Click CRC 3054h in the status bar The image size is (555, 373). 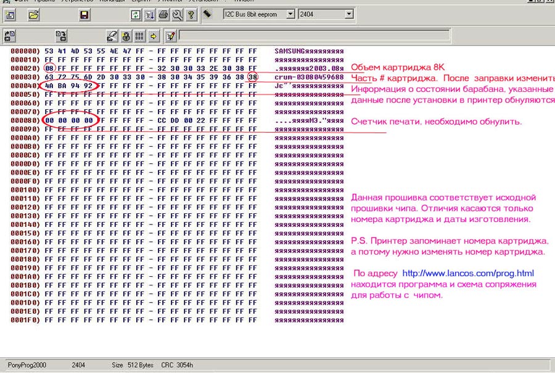click(177, 365)
